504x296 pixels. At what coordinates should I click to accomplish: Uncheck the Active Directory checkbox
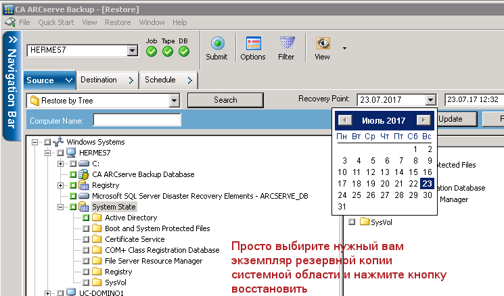[86, 218]
